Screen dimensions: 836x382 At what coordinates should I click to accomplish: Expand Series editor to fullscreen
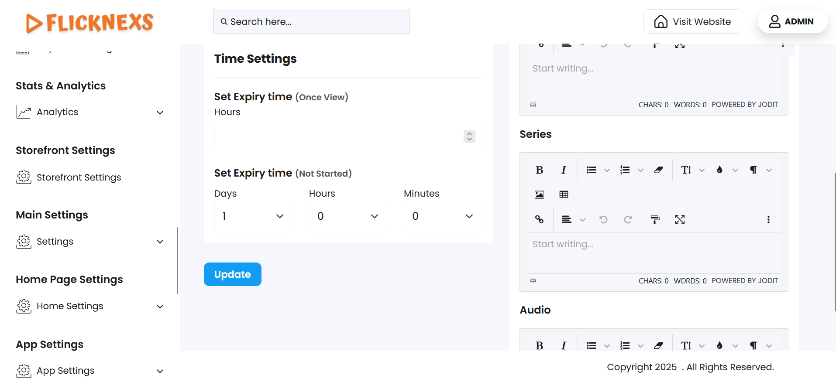pos(680,219)
